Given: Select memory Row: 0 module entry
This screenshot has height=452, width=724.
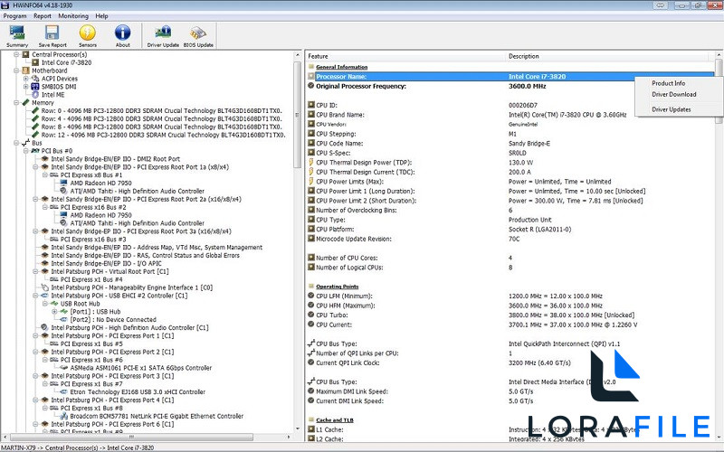Looking at the screenshot, I should coord(162,110).
